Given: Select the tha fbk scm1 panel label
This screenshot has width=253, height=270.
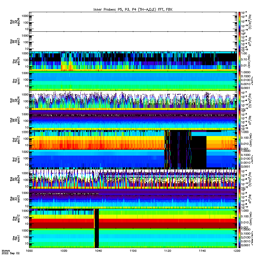Looking at the screenshot, I should point(16,81).
